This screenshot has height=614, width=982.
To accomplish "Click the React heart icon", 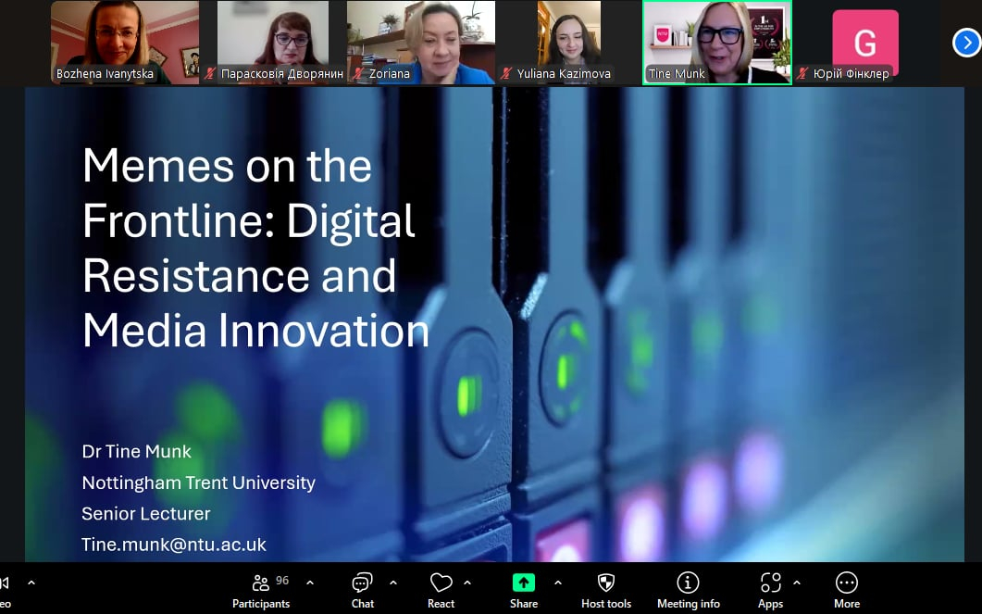I will tap(441, 590).
